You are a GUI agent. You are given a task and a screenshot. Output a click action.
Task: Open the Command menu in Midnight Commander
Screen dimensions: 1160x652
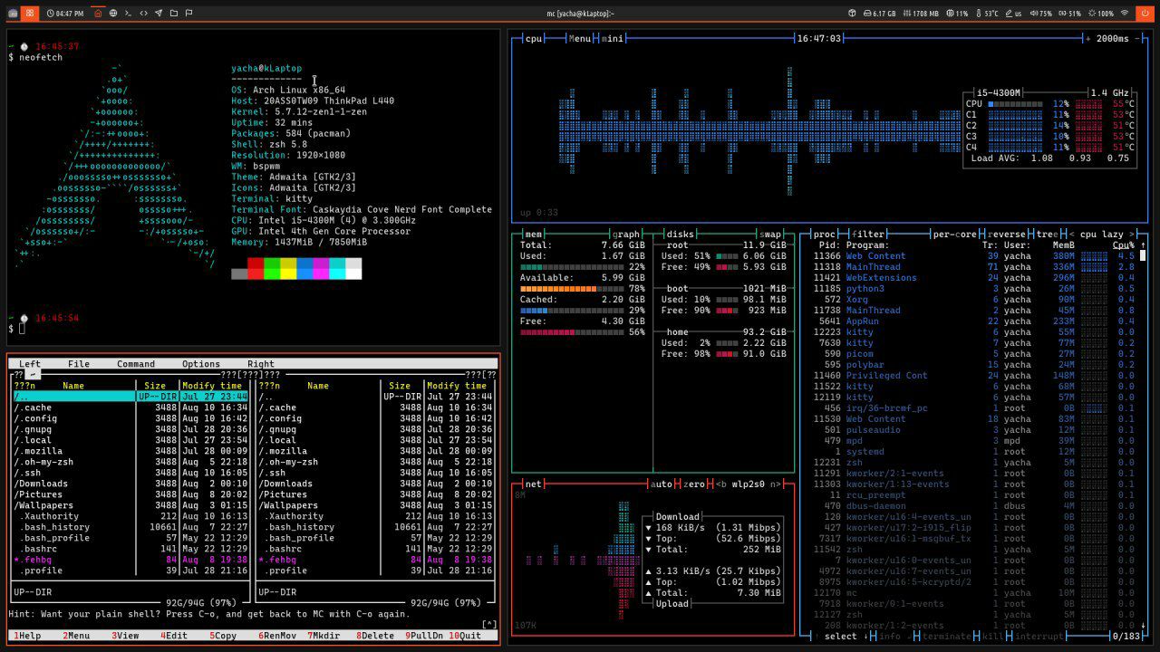(x=136, y=364)
